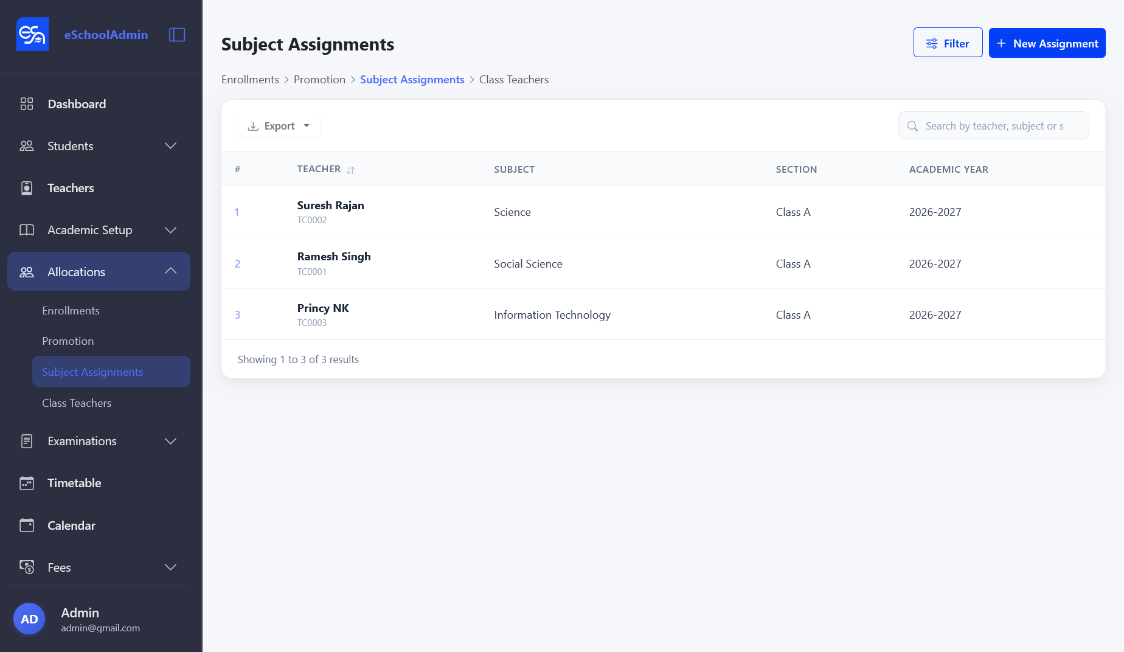Image resolution: width=1124 pixels, height=652 pixels.
Task: Click the Dashboard grid icon
Action: point(27,104)
